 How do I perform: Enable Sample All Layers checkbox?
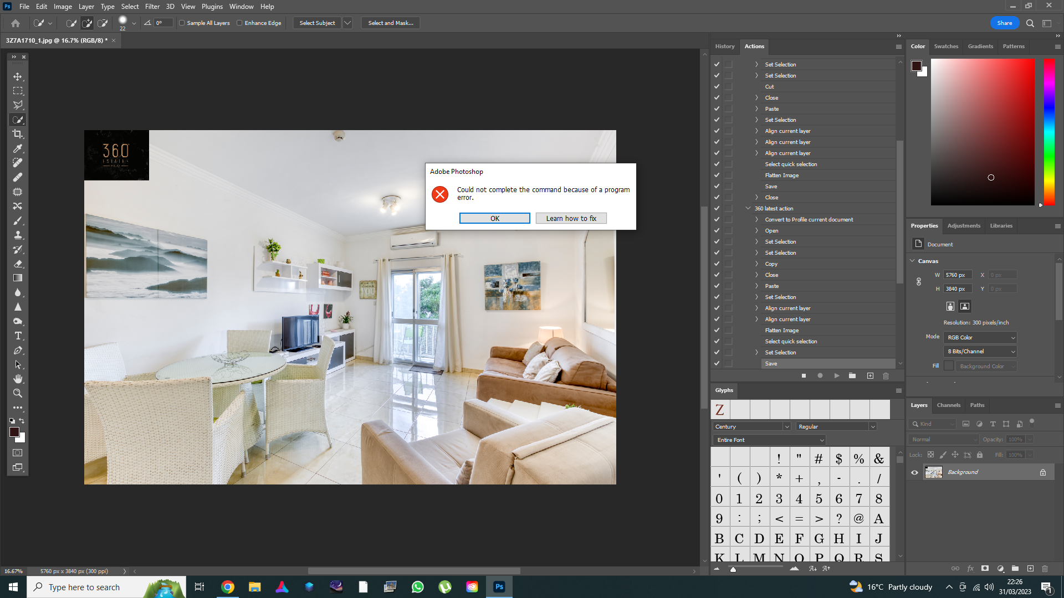(x=182, y=23)
